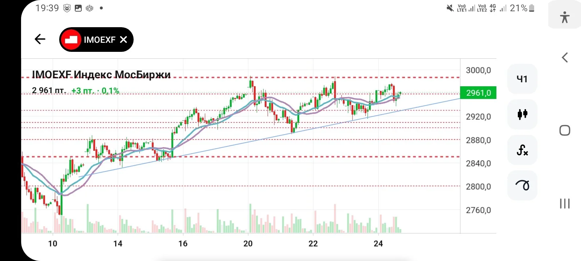Select date 16 on time axis
Screen dimensions: 581x261
pos(183,244)
